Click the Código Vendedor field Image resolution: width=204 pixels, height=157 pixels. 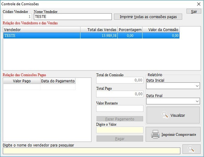[17, 17]
